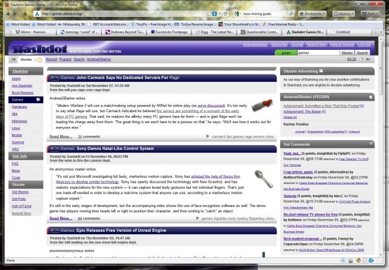Click the Search button in Slashdot header
Image resolution: width=389 pixels, height=270 pixels.
coord(362,53)
